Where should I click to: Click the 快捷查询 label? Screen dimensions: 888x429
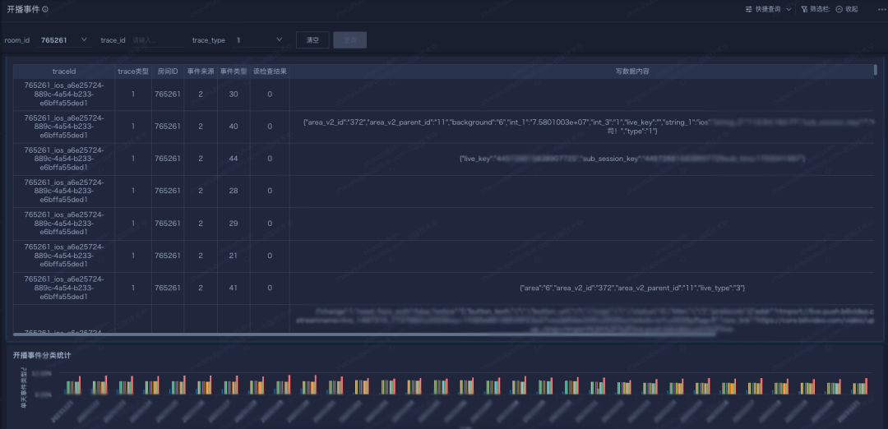768,9
